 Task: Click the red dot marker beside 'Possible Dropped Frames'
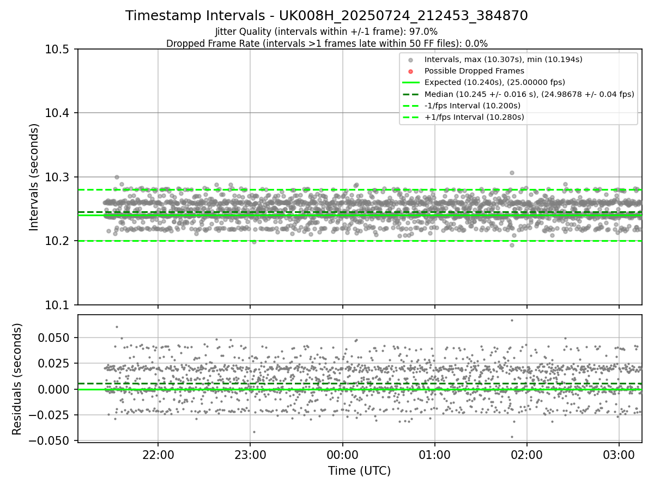click(x=411, y=71)
